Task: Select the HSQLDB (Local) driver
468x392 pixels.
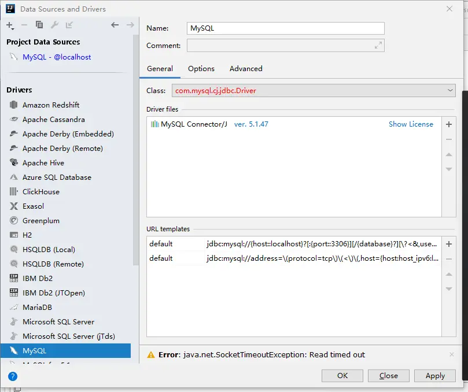Action: [x=66, y=249]
